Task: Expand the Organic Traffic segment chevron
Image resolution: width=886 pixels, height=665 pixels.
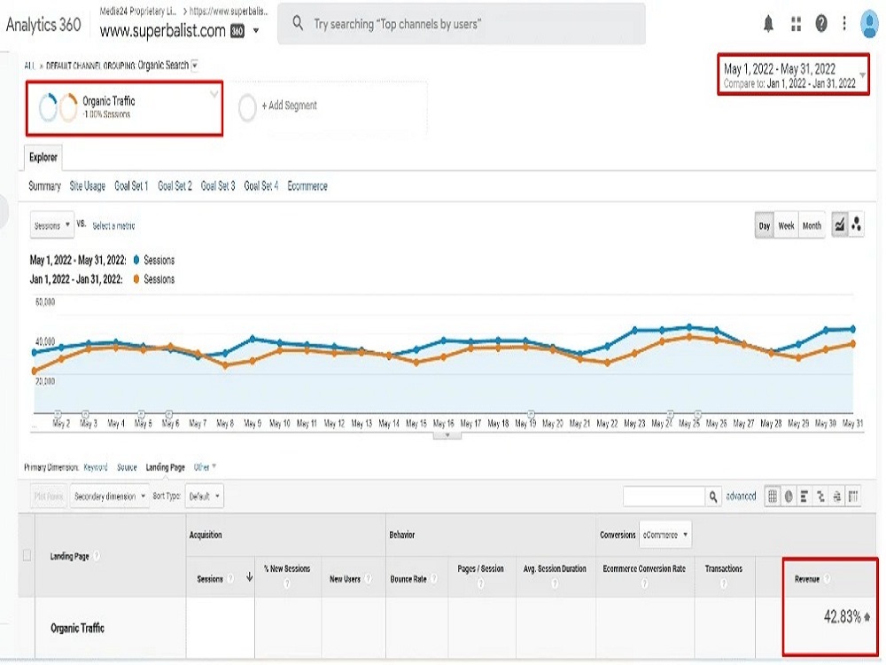Action: (214, 95)
